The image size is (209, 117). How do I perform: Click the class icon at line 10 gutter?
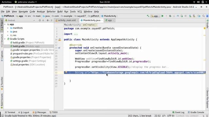[x=60, y=40]
